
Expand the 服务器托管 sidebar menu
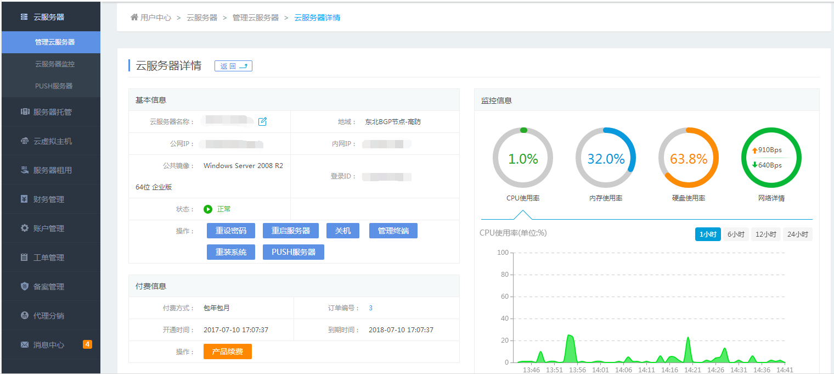pyautogui.click(x=51, y=112)
